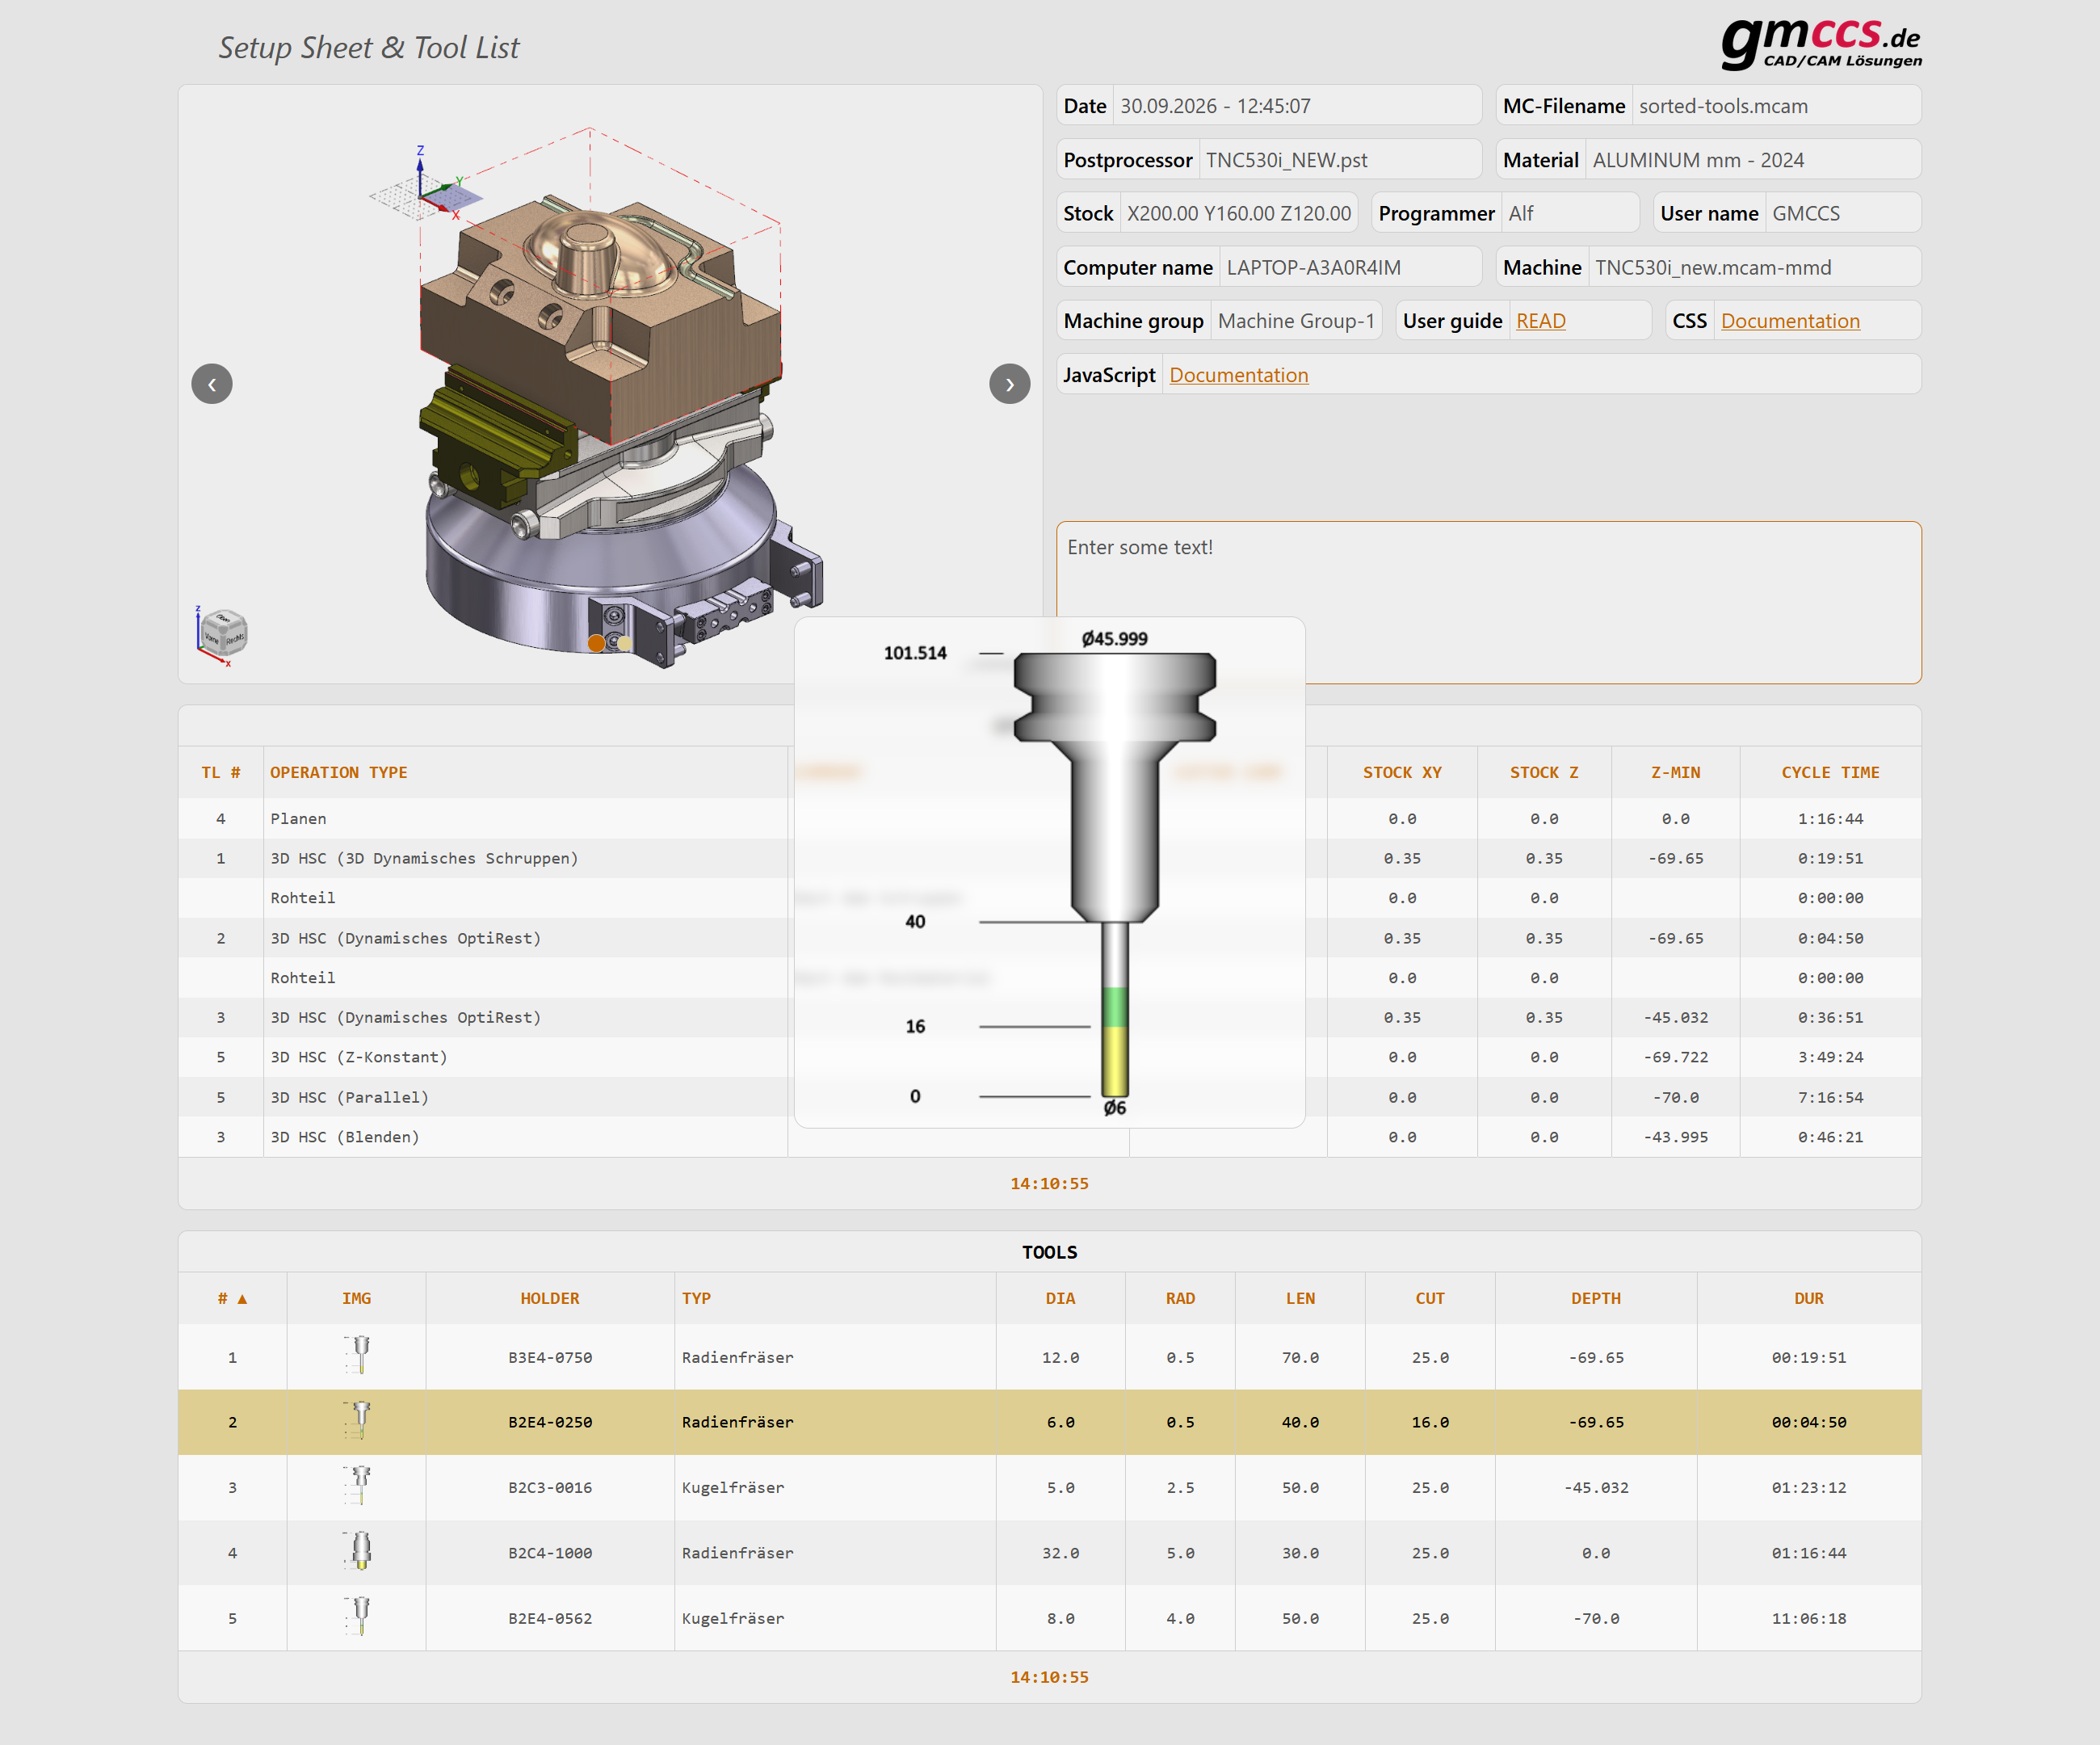Viewport: 2100px width, 1745px height.
Task: Click the sorted-tools.mcam filename value
Action: point(1723,106)
